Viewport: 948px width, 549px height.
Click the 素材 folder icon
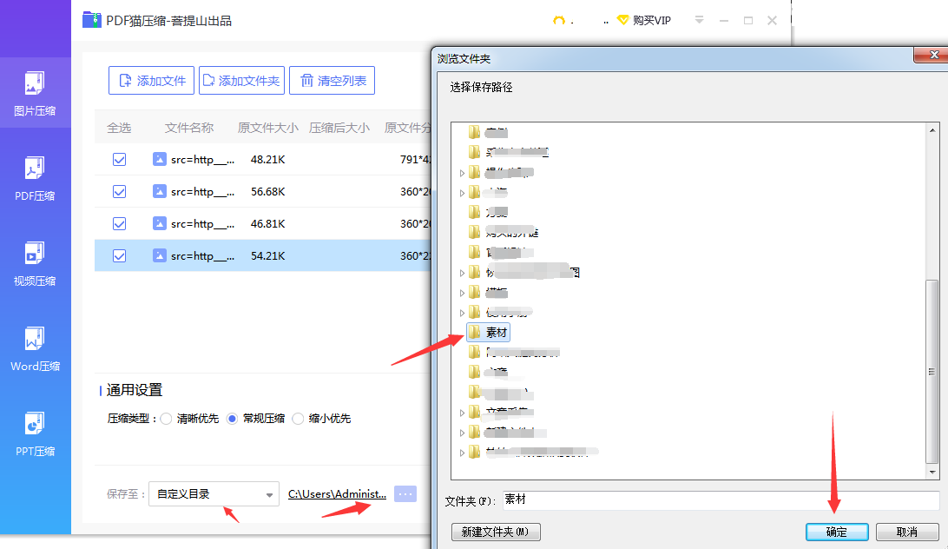point(475,332)
